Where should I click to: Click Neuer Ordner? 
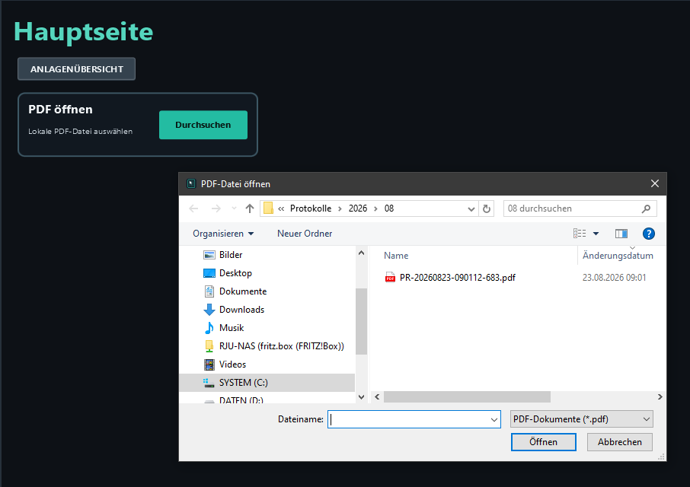(x=305, y=234)
